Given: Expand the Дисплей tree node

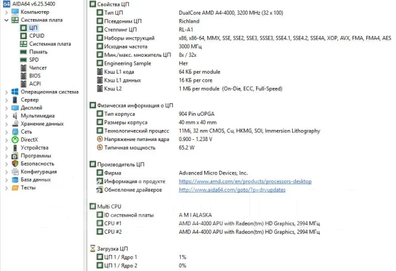Looking at the screenshot, I should click(x=6, y=108).
